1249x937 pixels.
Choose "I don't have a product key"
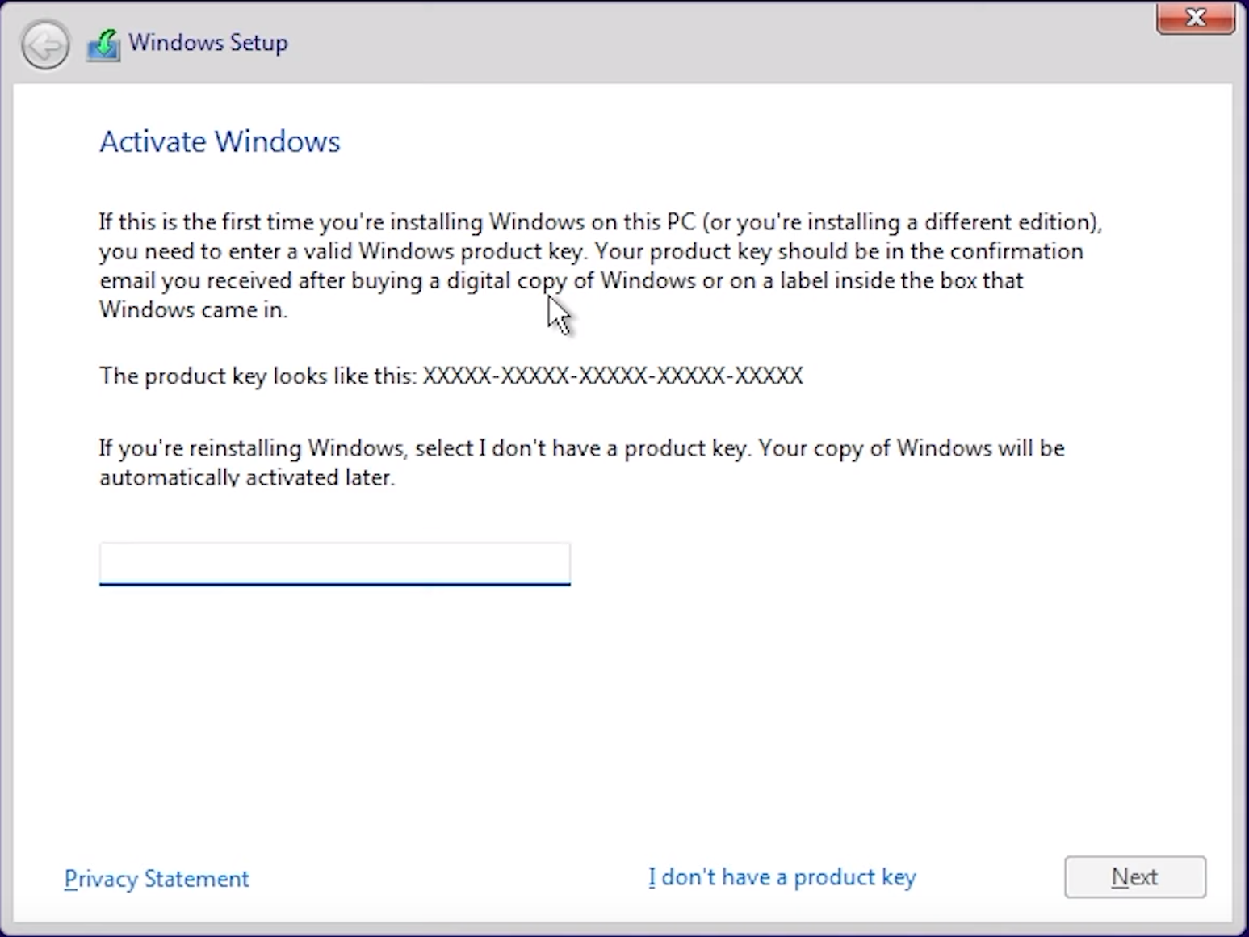(x=782, y=877)
